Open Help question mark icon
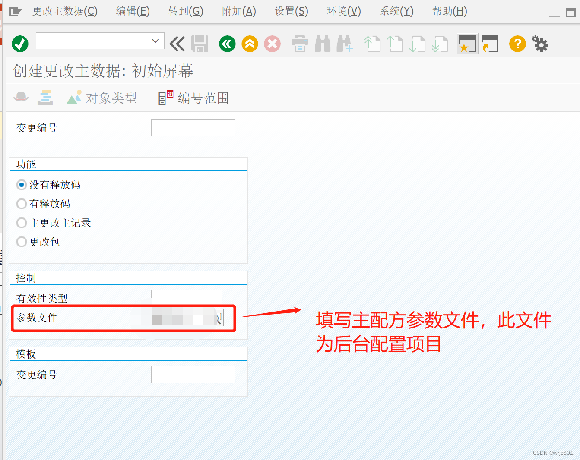Screen dimensions: 580x460 (517, 44)
